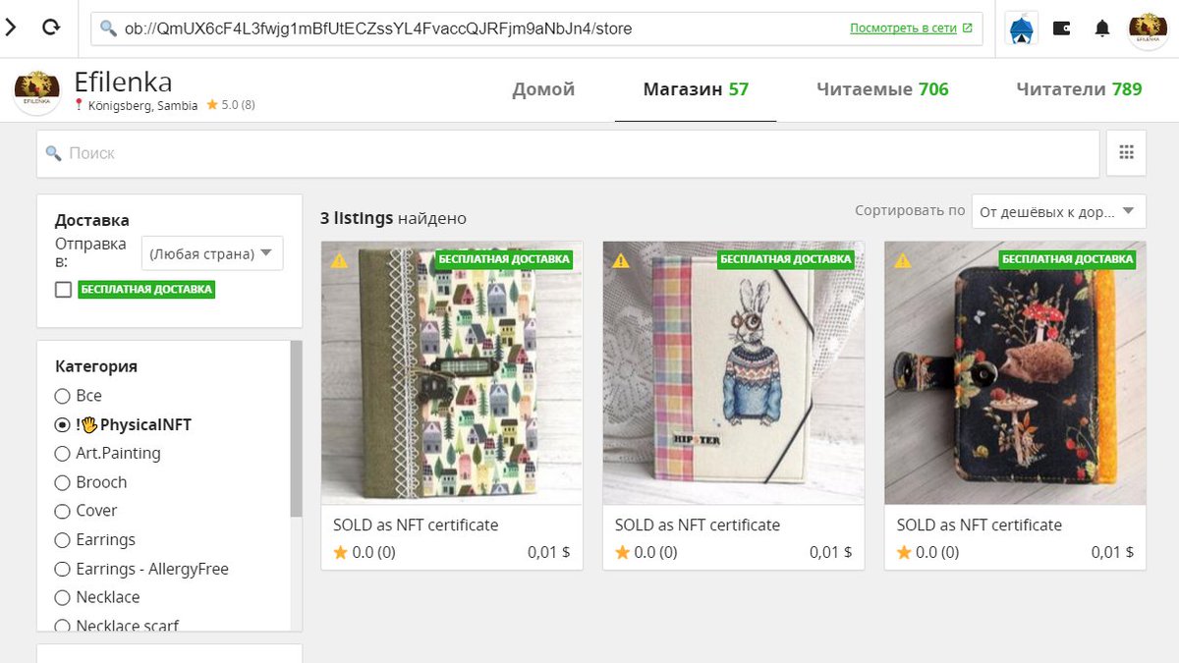Screen dimensions: 1179x663
Task: Click warning triangle on the houses notebook listing
Action: 339,260
